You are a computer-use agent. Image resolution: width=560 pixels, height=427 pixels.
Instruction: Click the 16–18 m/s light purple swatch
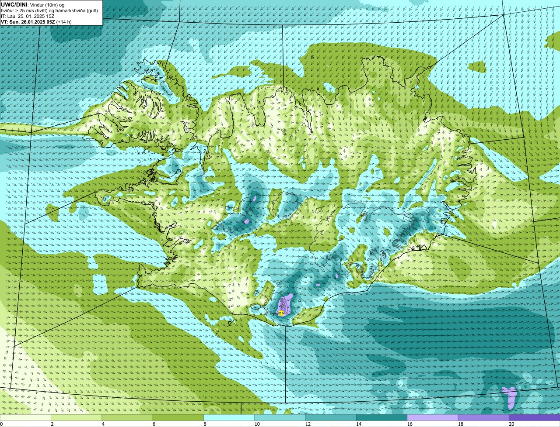[433, 418]
